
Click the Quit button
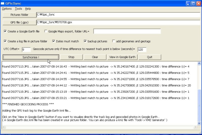click(149, 57)
